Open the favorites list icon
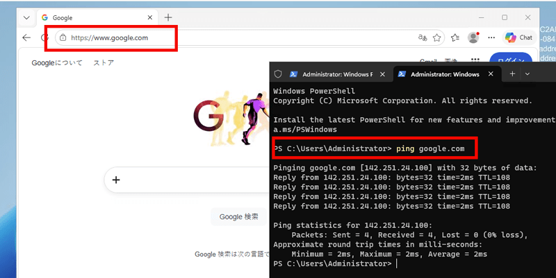This screenshot has width=556, height=278. [x=455, y=37]
